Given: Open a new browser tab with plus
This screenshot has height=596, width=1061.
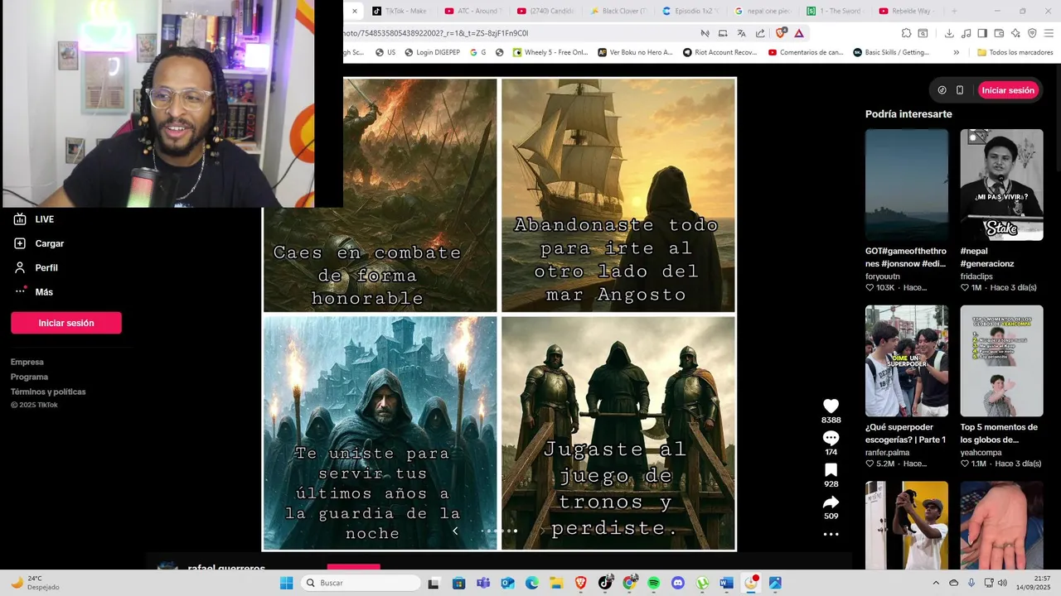Looking at the screenshot, I should 954,11.
